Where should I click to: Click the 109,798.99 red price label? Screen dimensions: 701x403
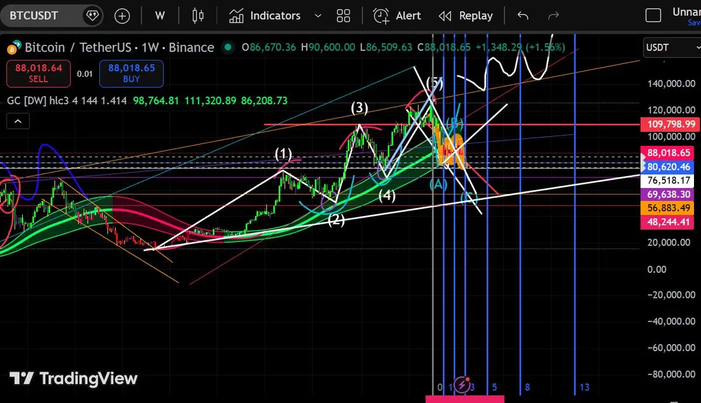coord(671,124)
